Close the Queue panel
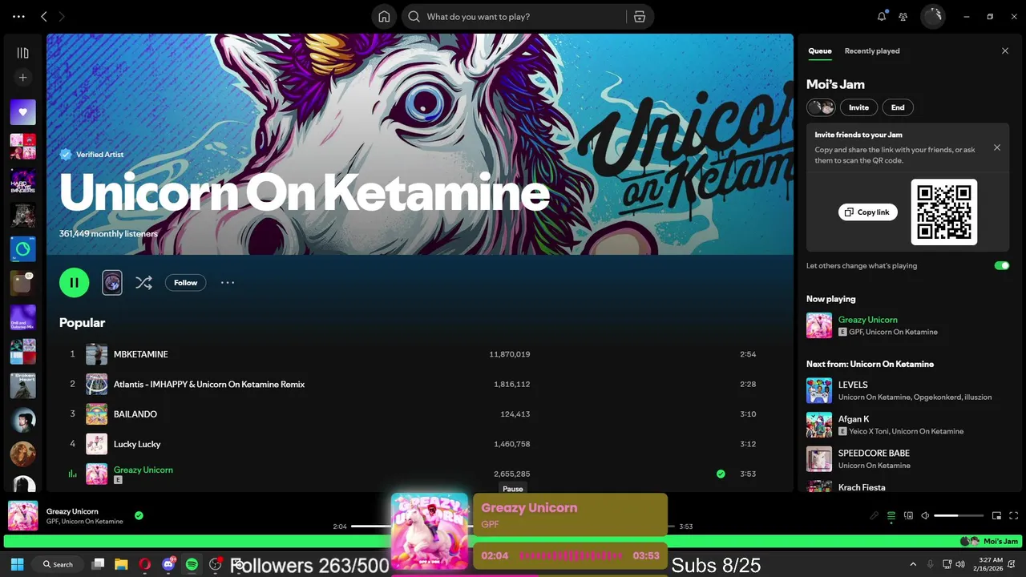Image resolution: width=1026 pixels, height=577 pixels. [1005, 50]
